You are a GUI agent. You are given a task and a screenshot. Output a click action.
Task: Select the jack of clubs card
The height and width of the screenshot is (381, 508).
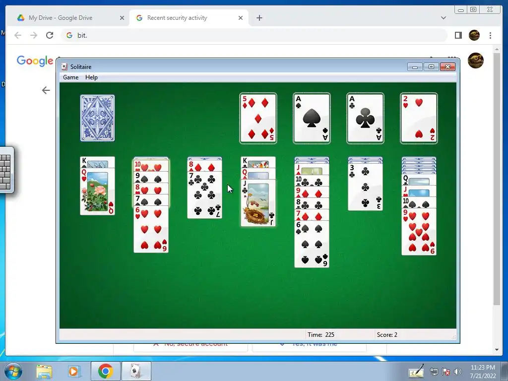258,203
